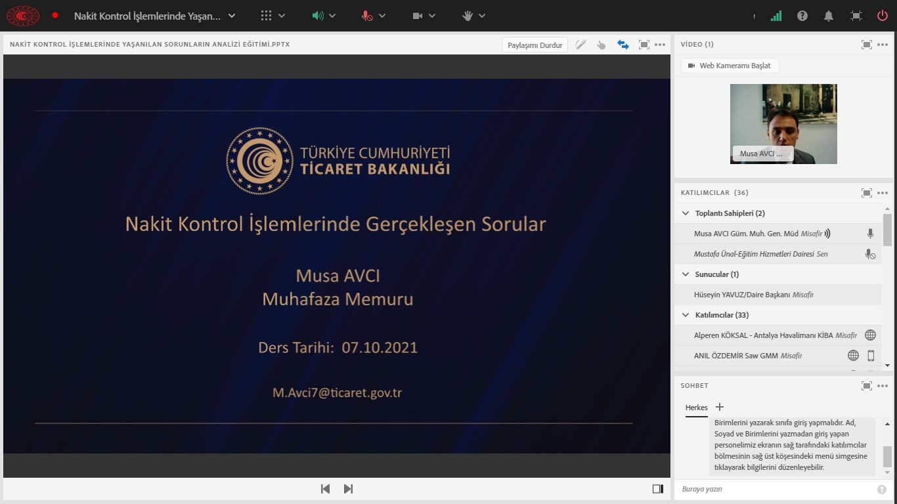Toggle the slide sidebar panel icon

tap(657, 489)
